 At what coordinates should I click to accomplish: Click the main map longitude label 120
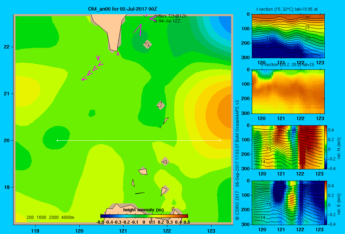click(x=79, y=231)
